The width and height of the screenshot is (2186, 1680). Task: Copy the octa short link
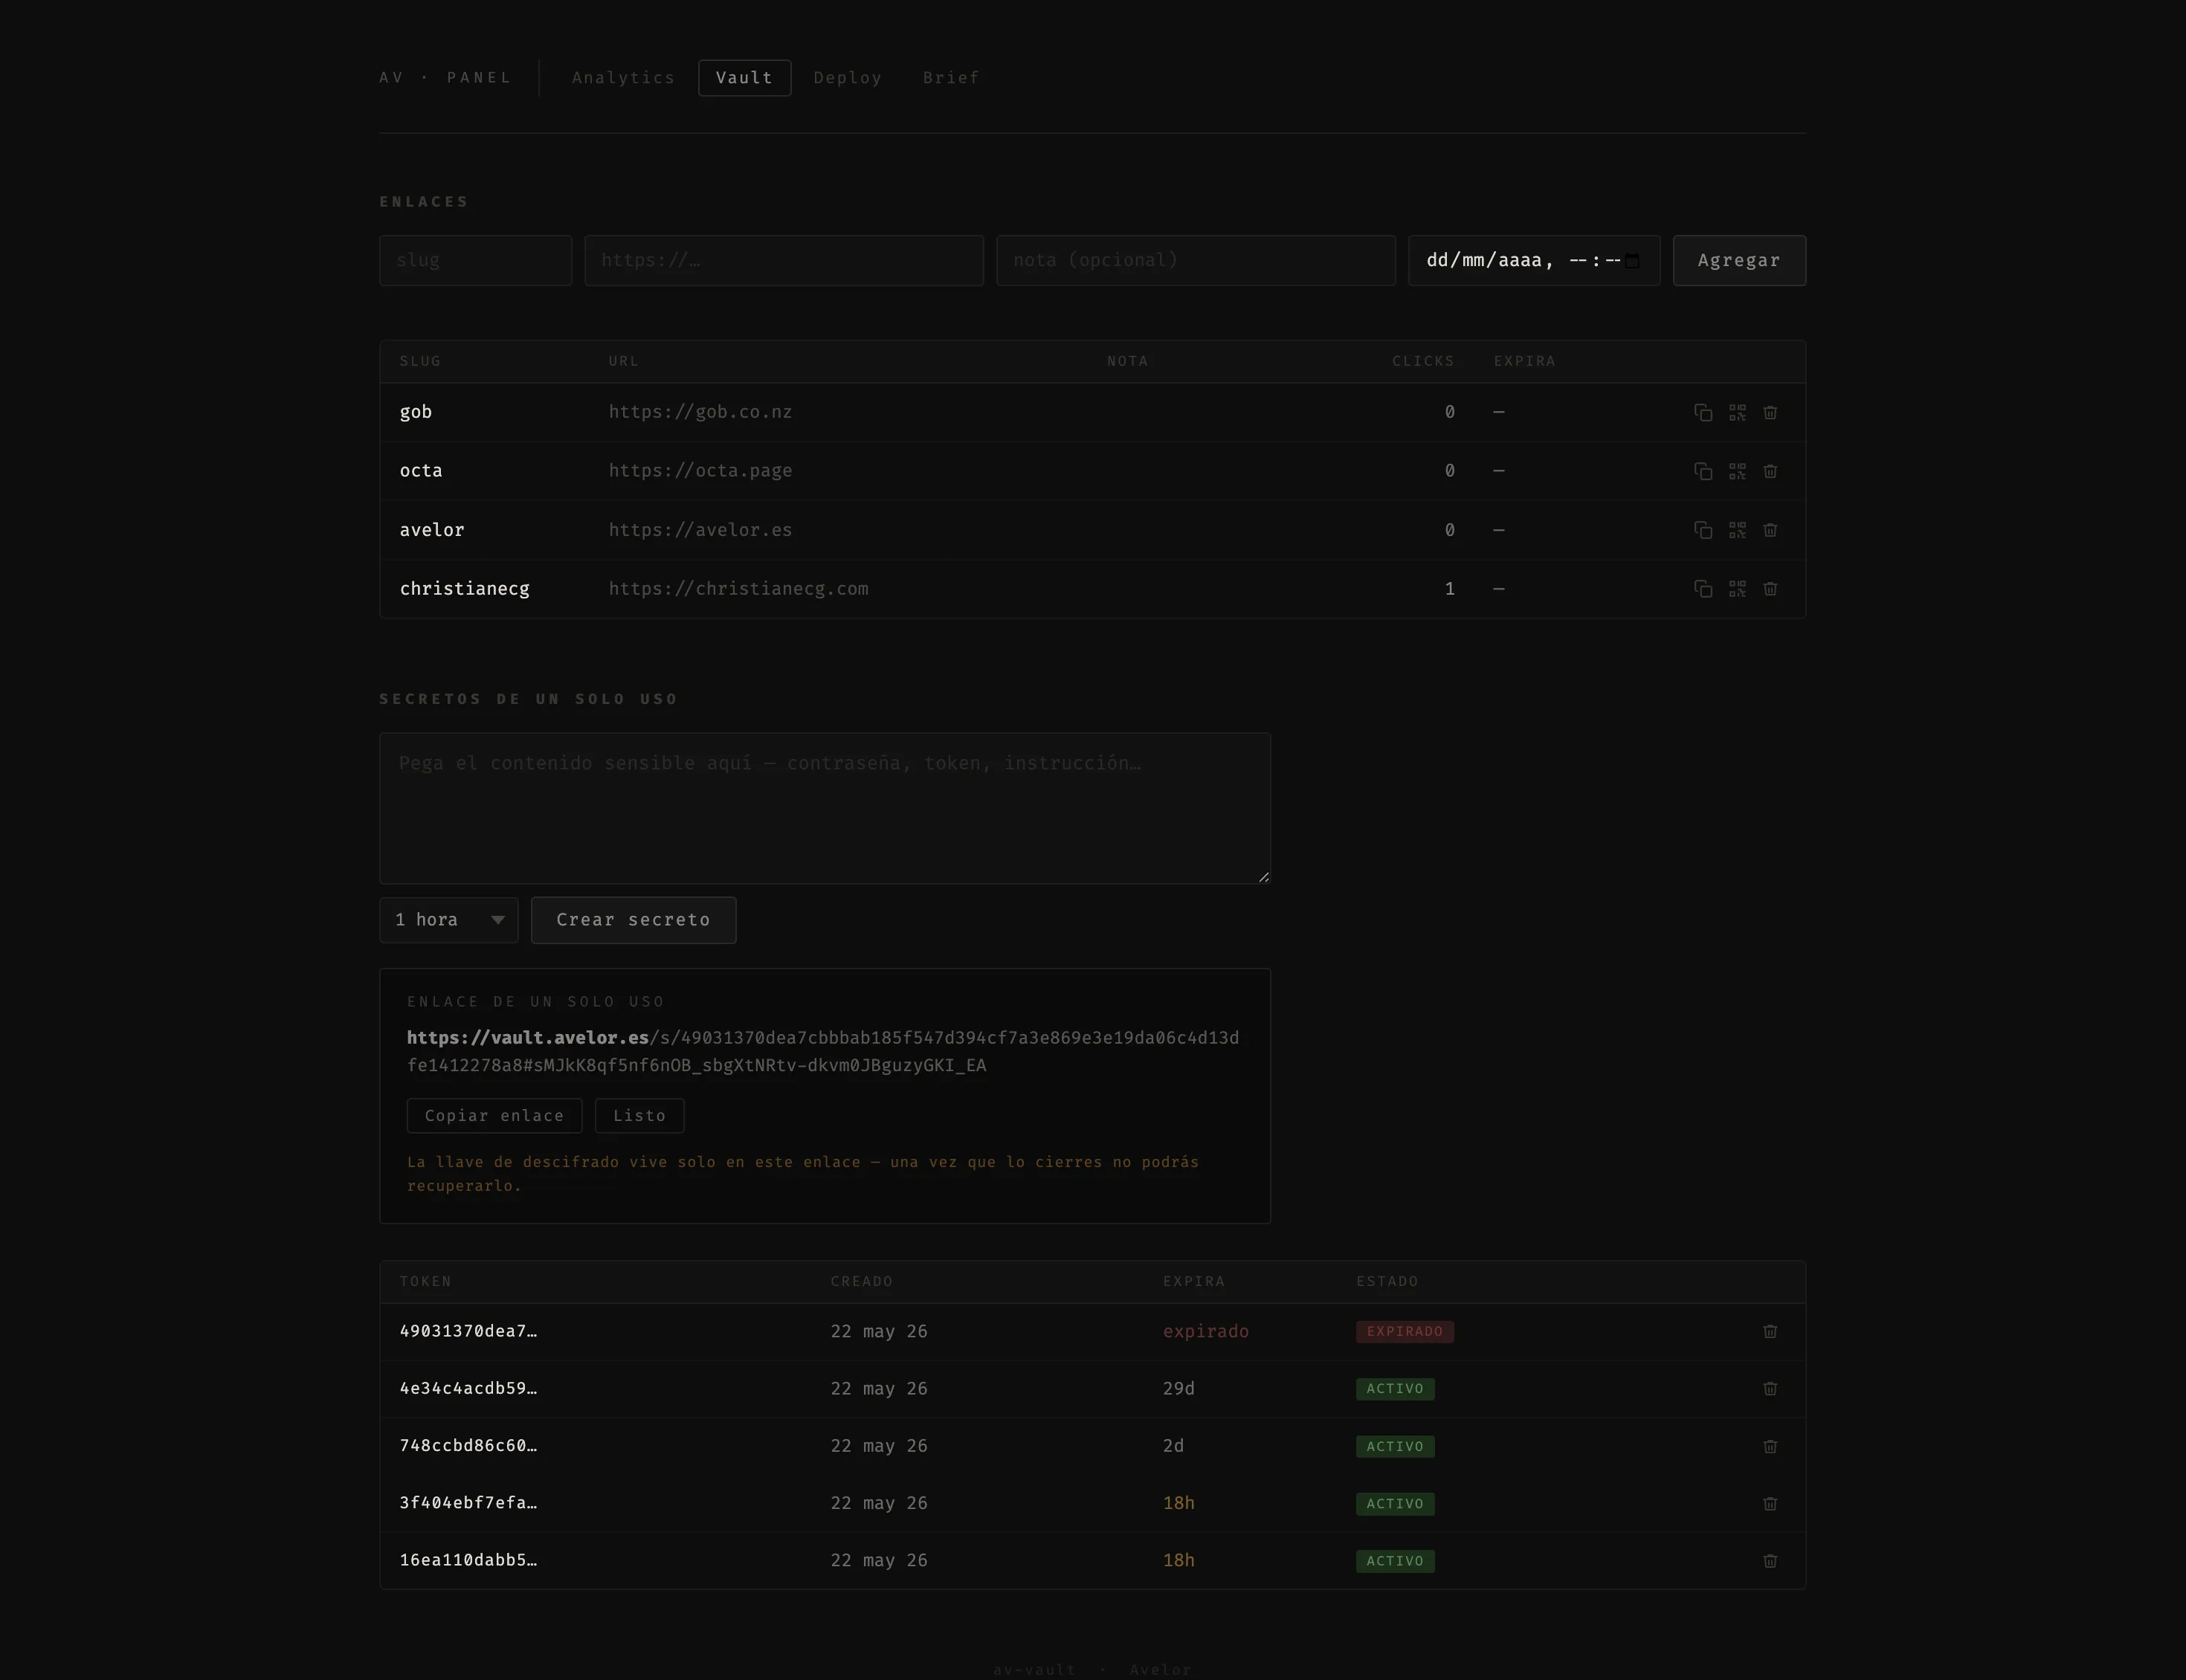(1703, 471)
